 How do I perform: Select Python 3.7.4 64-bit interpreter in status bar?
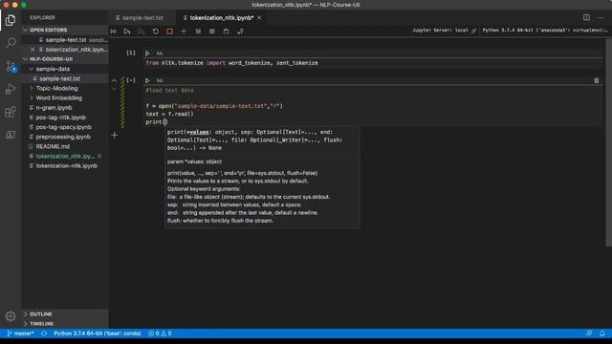[x=98, y=333]
